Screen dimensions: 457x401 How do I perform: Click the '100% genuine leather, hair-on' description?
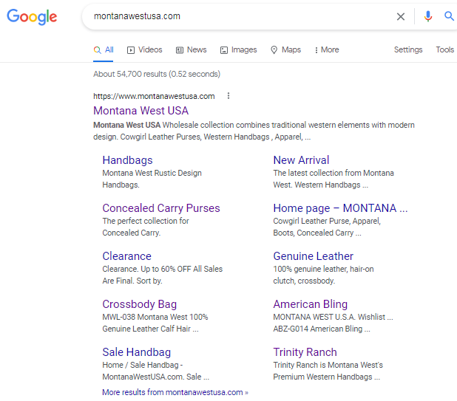(323, 275)
